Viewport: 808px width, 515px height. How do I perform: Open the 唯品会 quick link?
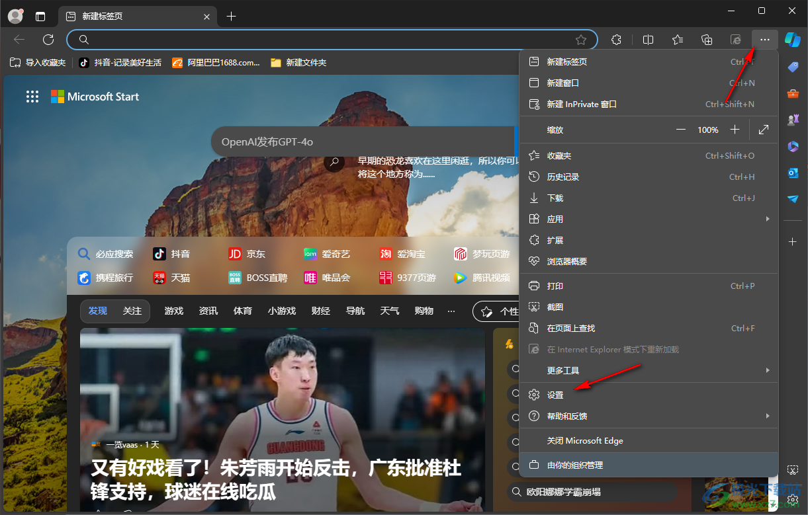click(327, 278)
